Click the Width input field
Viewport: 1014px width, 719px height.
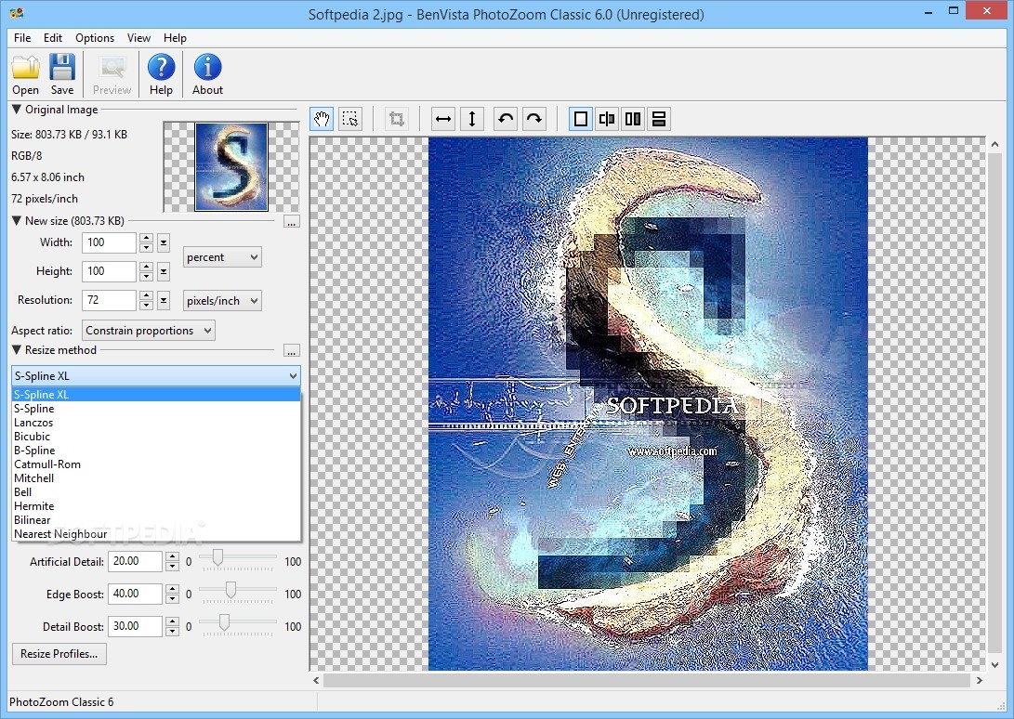click(109, 243)
